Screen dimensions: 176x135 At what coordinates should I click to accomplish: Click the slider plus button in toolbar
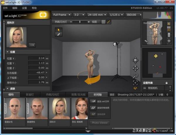[89, 22]
